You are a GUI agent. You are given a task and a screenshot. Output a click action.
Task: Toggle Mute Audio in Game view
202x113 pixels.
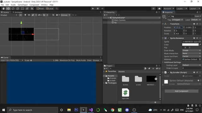(81, 60)
